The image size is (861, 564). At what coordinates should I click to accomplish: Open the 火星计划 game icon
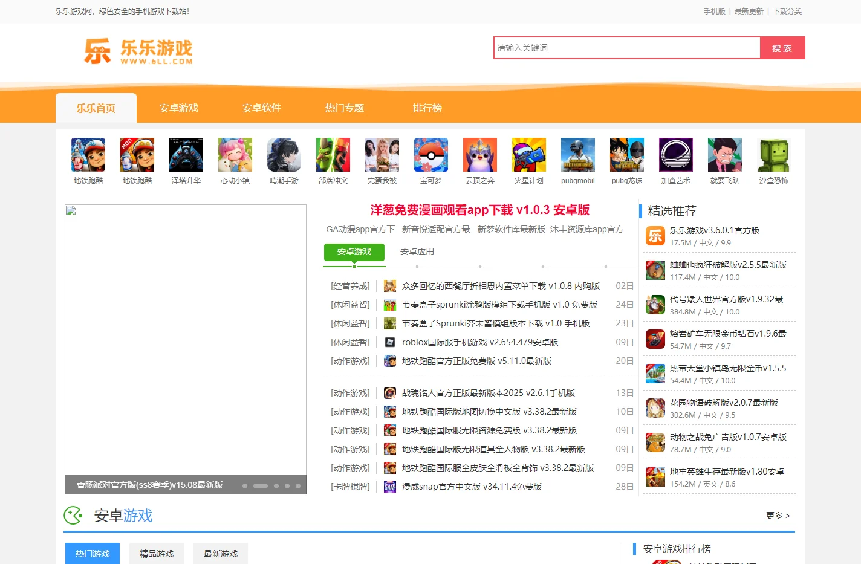(x=529, y=155)
